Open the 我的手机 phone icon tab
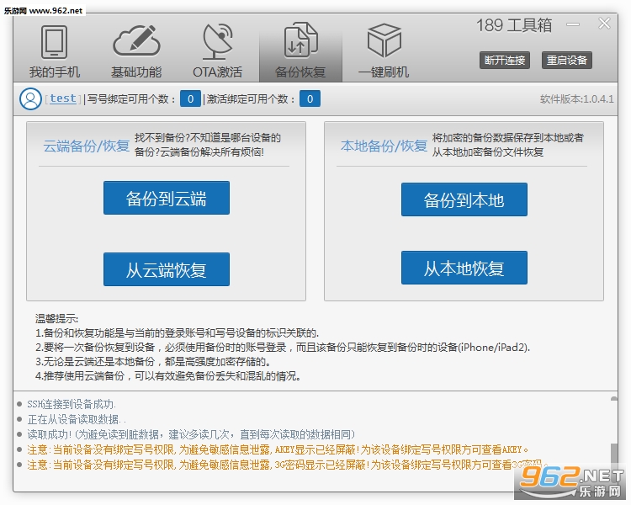This screenshot has height=505, width=631. (x=54, y=42)
